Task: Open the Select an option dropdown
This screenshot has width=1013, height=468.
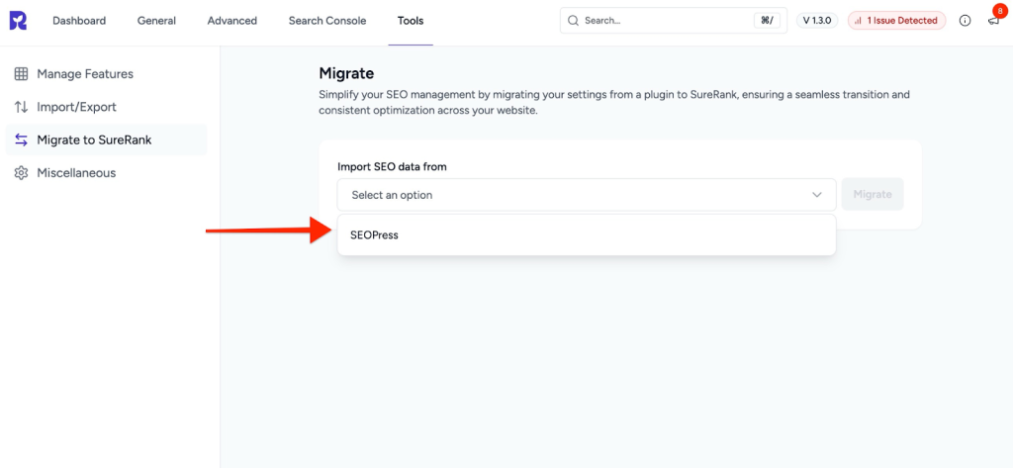Action: click(x=587, y=195)
